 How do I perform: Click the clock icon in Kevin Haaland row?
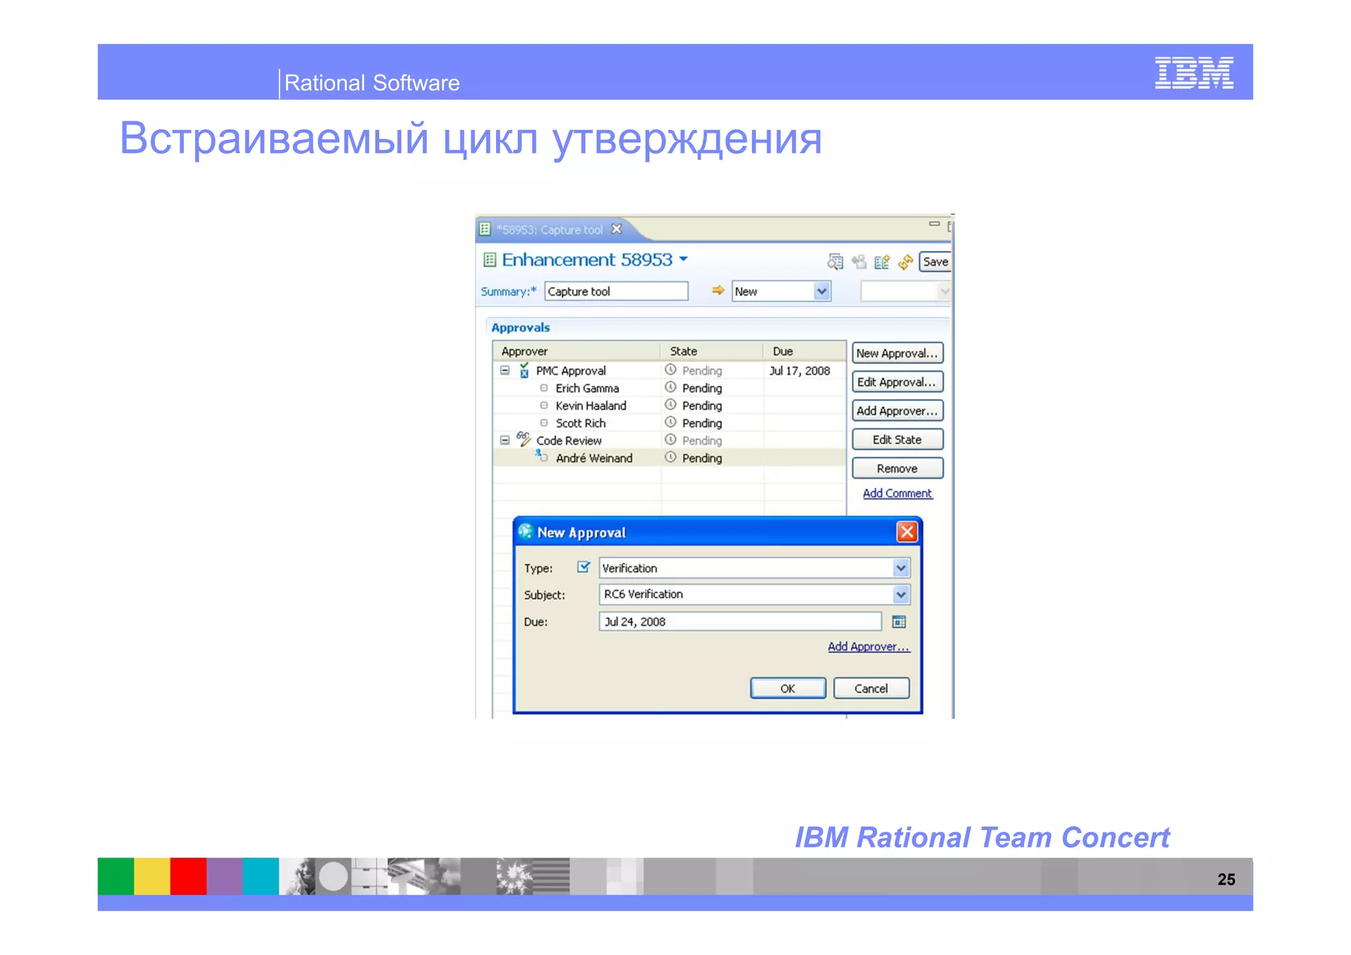pyautogui.click(x=670, y=404)
